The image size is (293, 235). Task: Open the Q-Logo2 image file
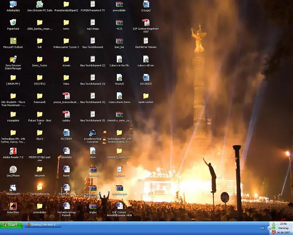pos(146,4)
